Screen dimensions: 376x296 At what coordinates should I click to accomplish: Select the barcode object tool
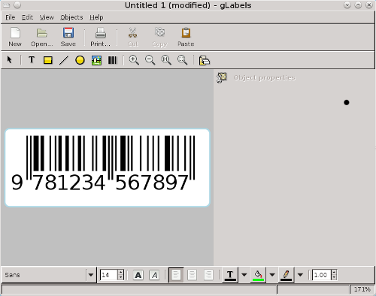(x=112, y=60)
